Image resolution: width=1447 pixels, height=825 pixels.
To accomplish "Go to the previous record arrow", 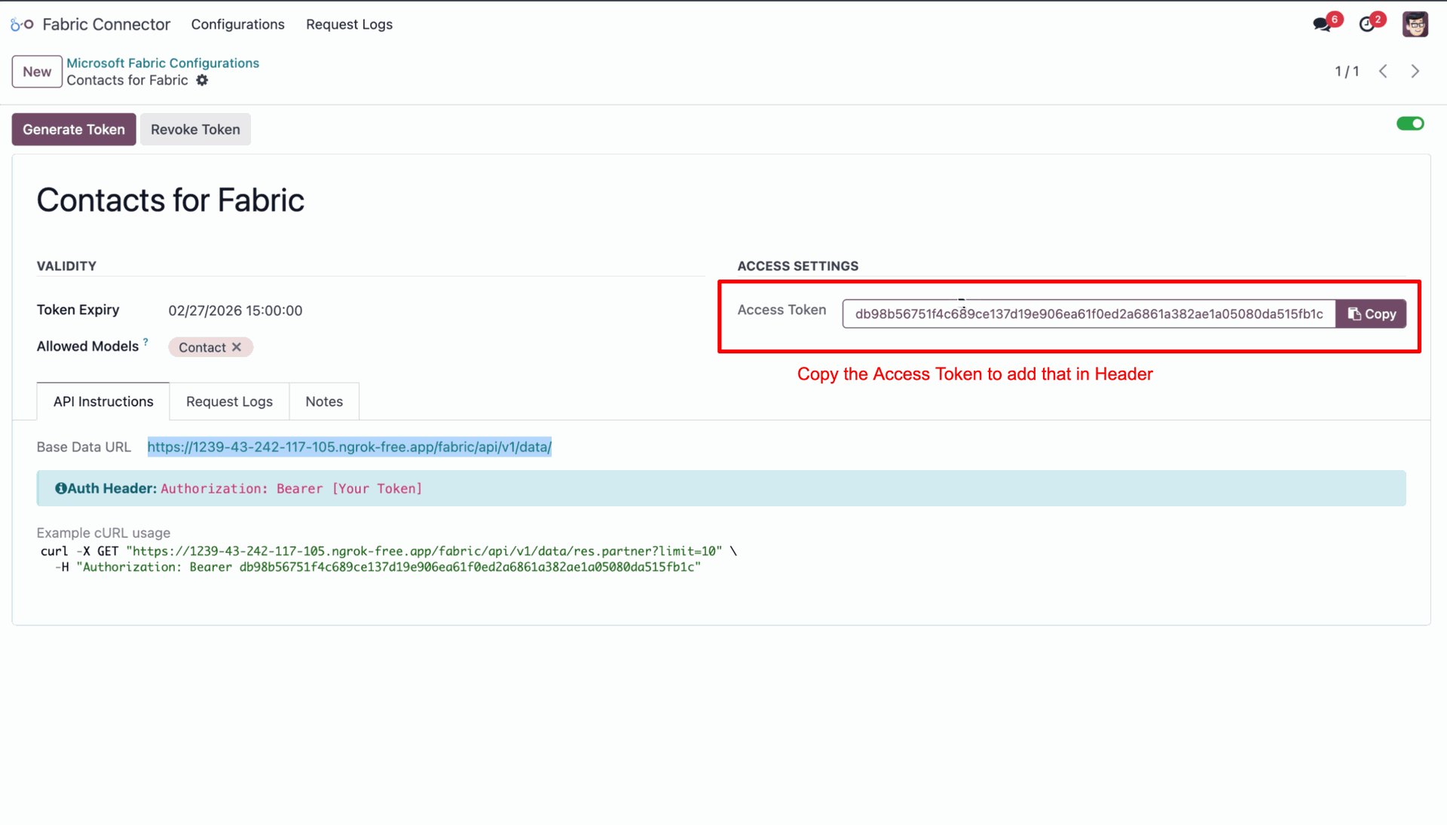I will [1383, 72].
